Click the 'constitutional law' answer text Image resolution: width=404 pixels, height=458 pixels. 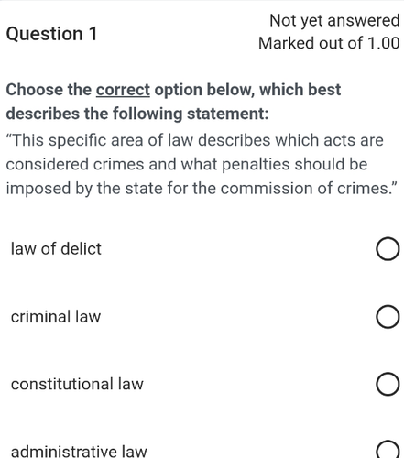click(x=77, y=384)
